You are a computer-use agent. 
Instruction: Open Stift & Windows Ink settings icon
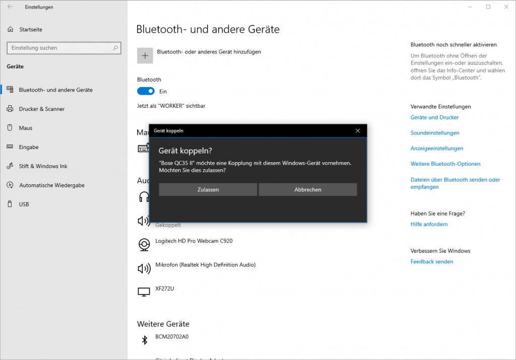tap(11, 166)
